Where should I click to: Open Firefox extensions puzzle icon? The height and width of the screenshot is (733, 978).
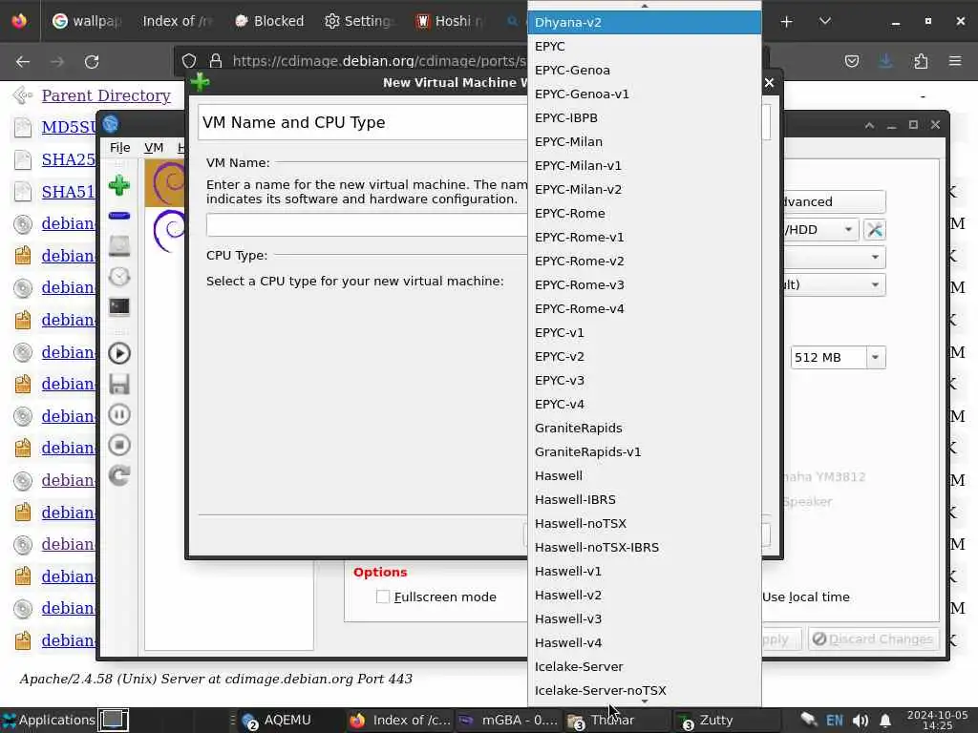coord(921,61)
